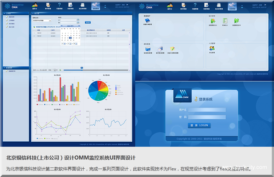Select highlighted day 22 in calendar popup
This screenshot has height=177, width=274.
click(x=70, y=38)
